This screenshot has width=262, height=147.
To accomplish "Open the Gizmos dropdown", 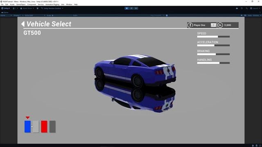I will (x=257, y=16).
